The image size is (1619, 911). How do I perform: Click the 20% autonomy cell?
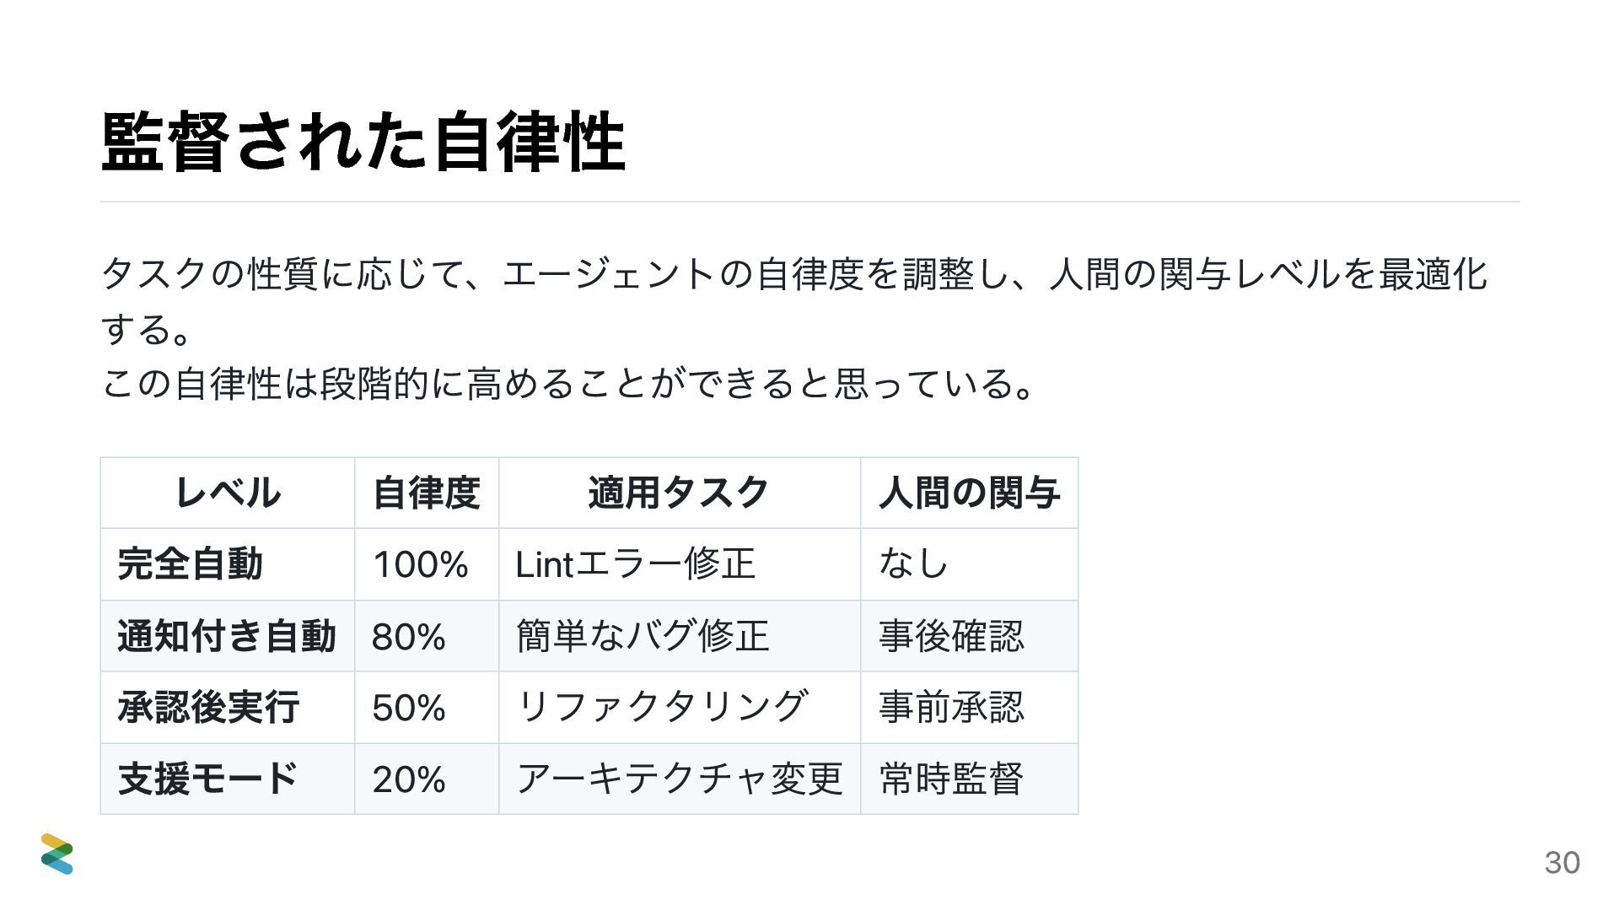[427, 779]
